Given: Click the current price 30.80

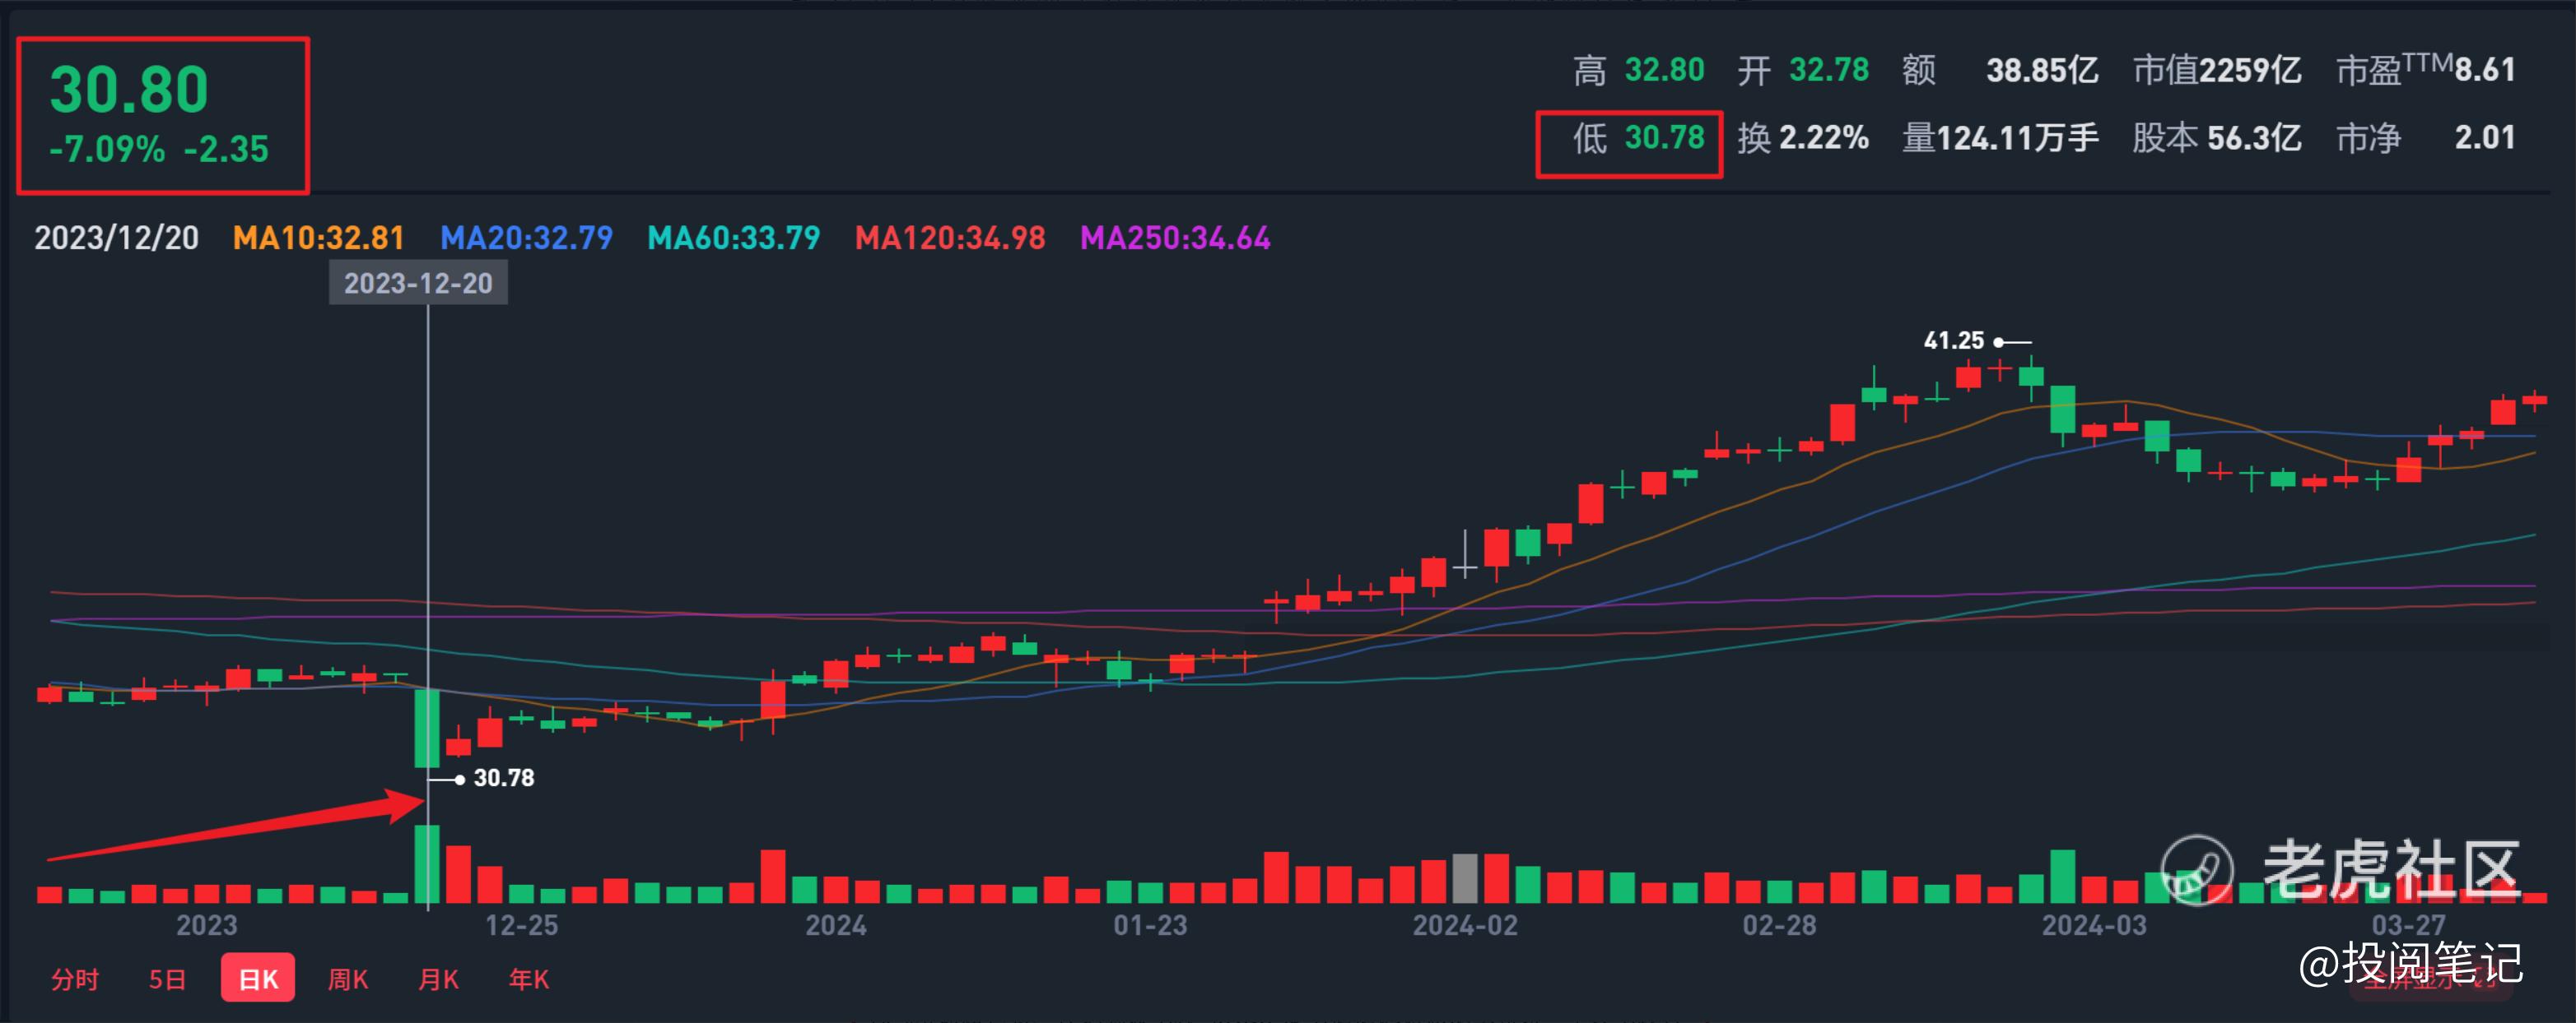Looking at the screenshot, I should [129, 90].
